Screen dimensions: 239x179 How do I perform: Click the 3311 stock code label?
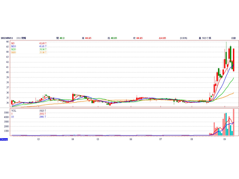click(x=19, y=38)
